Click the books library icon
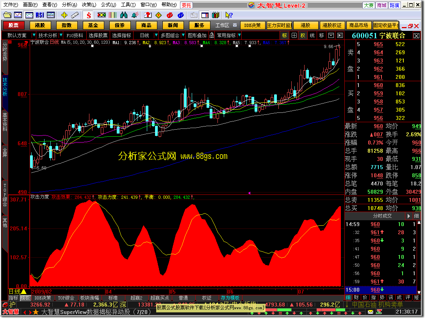The height and width of the screenshot is (319, 426). coord(216,15)
